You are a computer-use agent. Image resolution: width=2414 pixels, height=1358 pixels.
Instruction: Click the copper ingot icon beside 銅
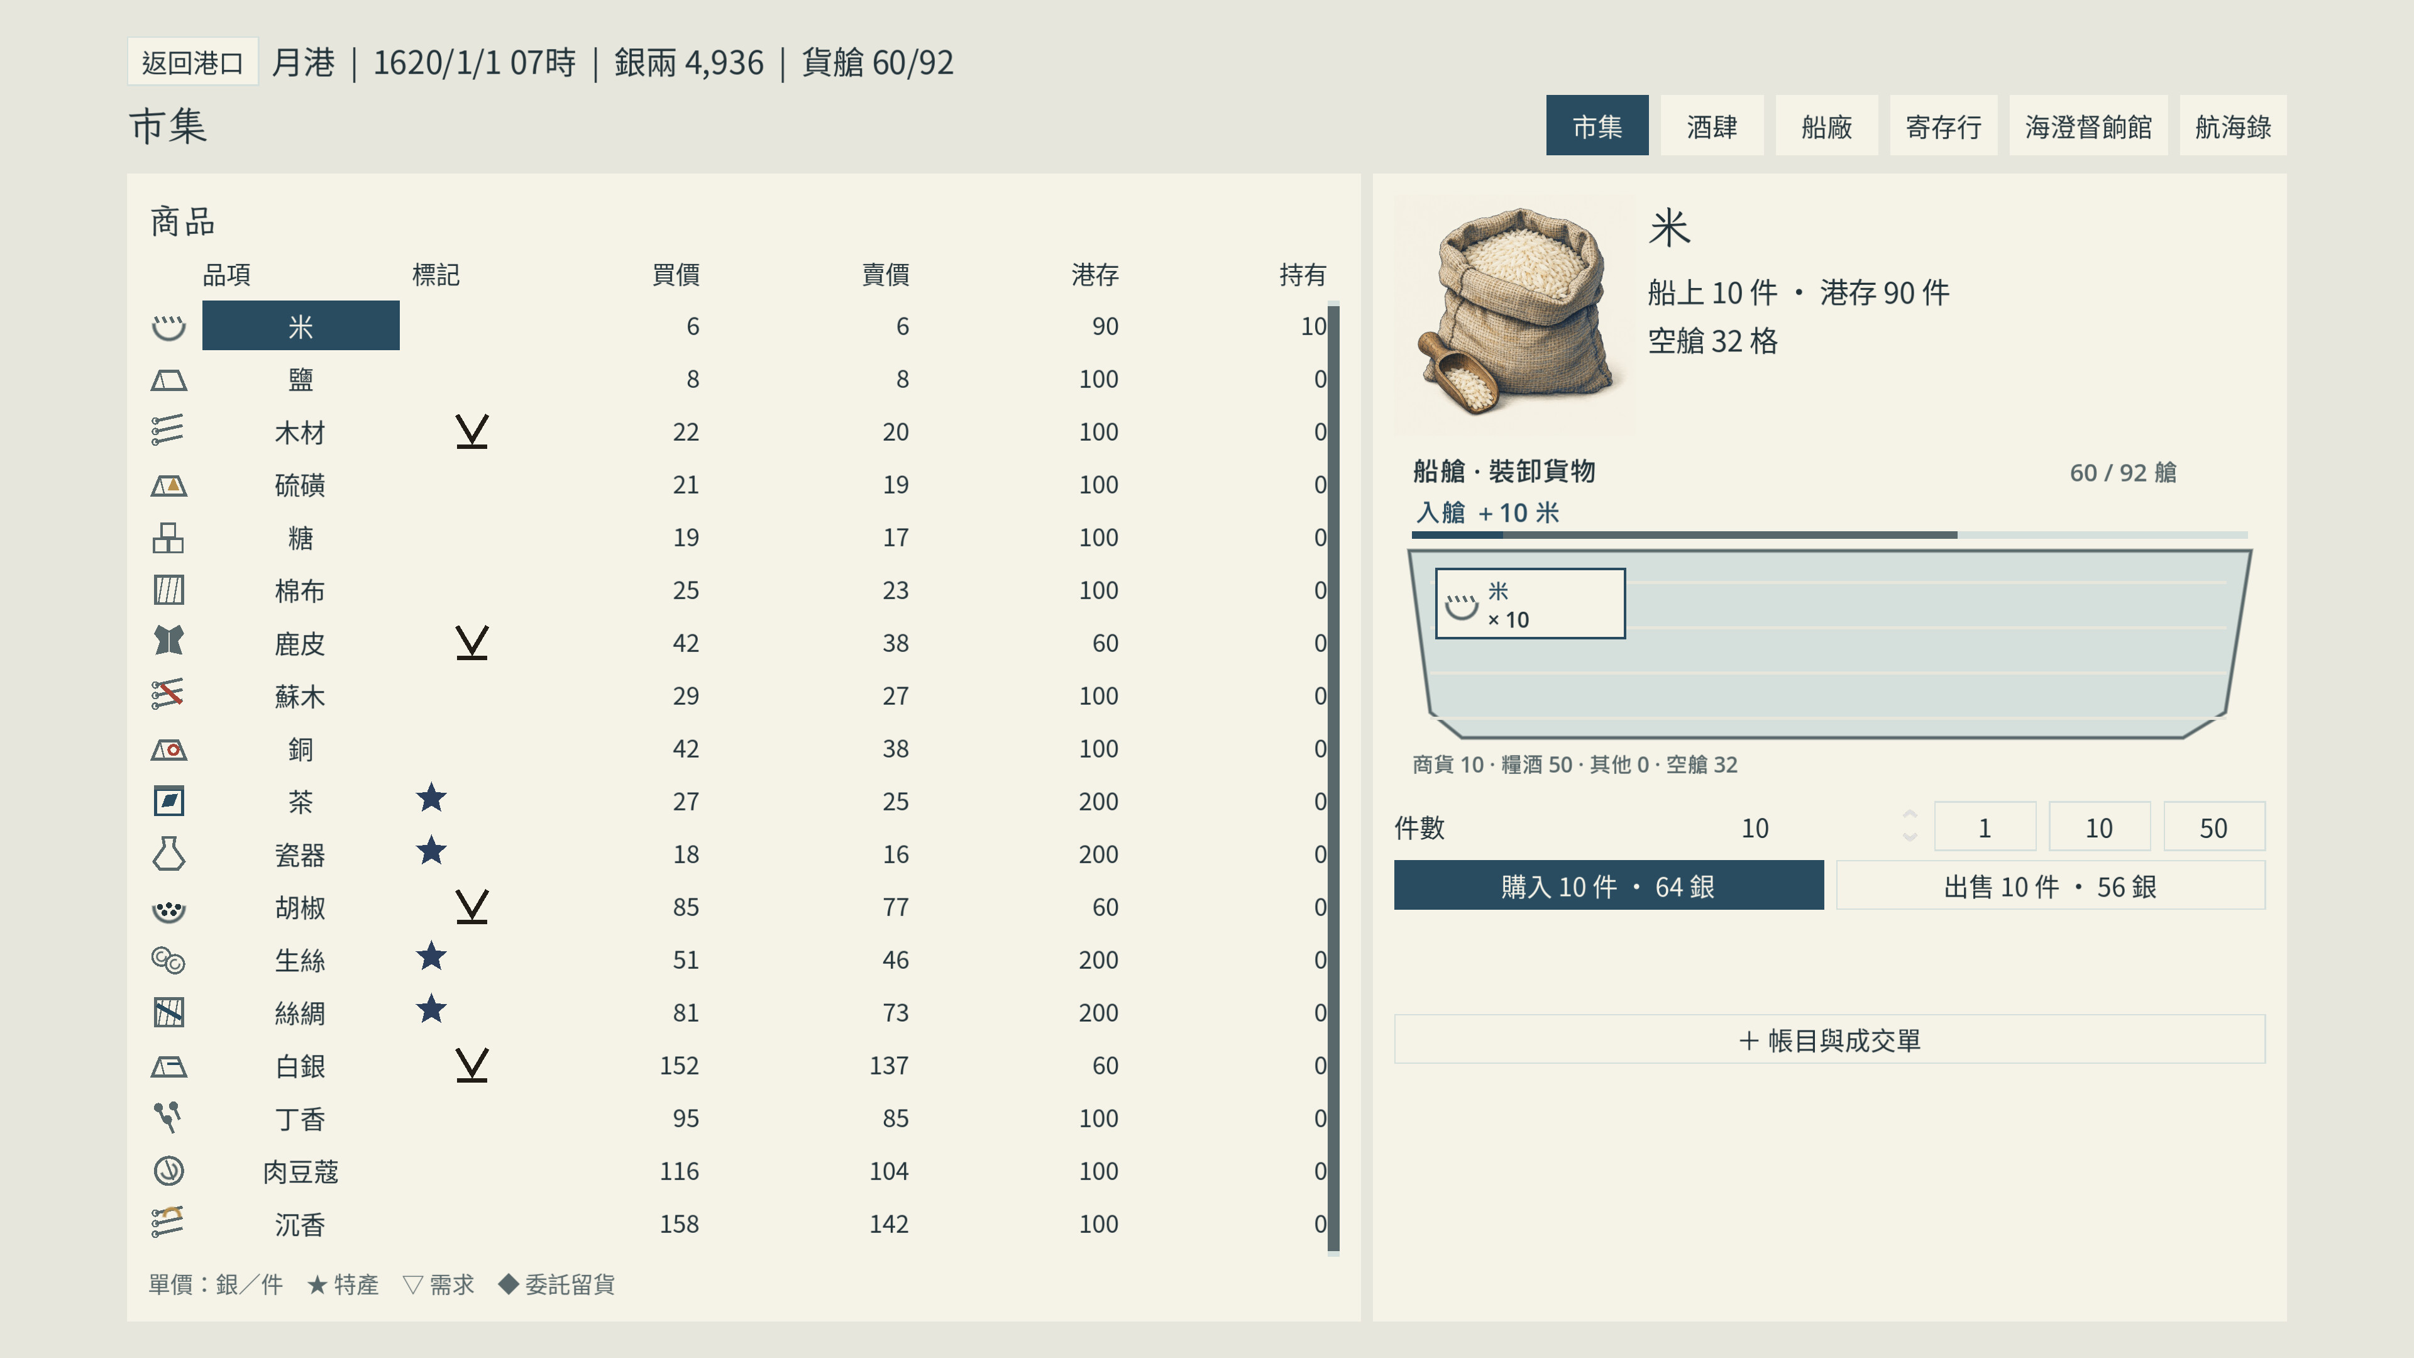tap(168, 750)
